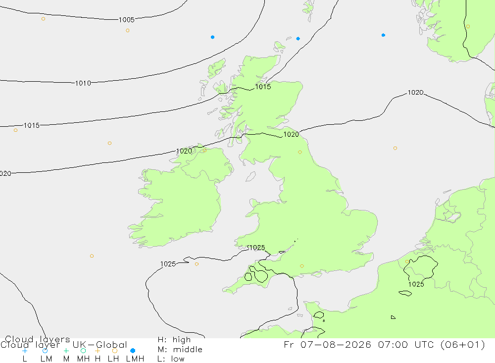Select the westernmost blue LMH cloud marker
This screenshot has height=363, width=495.
pyautogui.click(x=212, y=37)
